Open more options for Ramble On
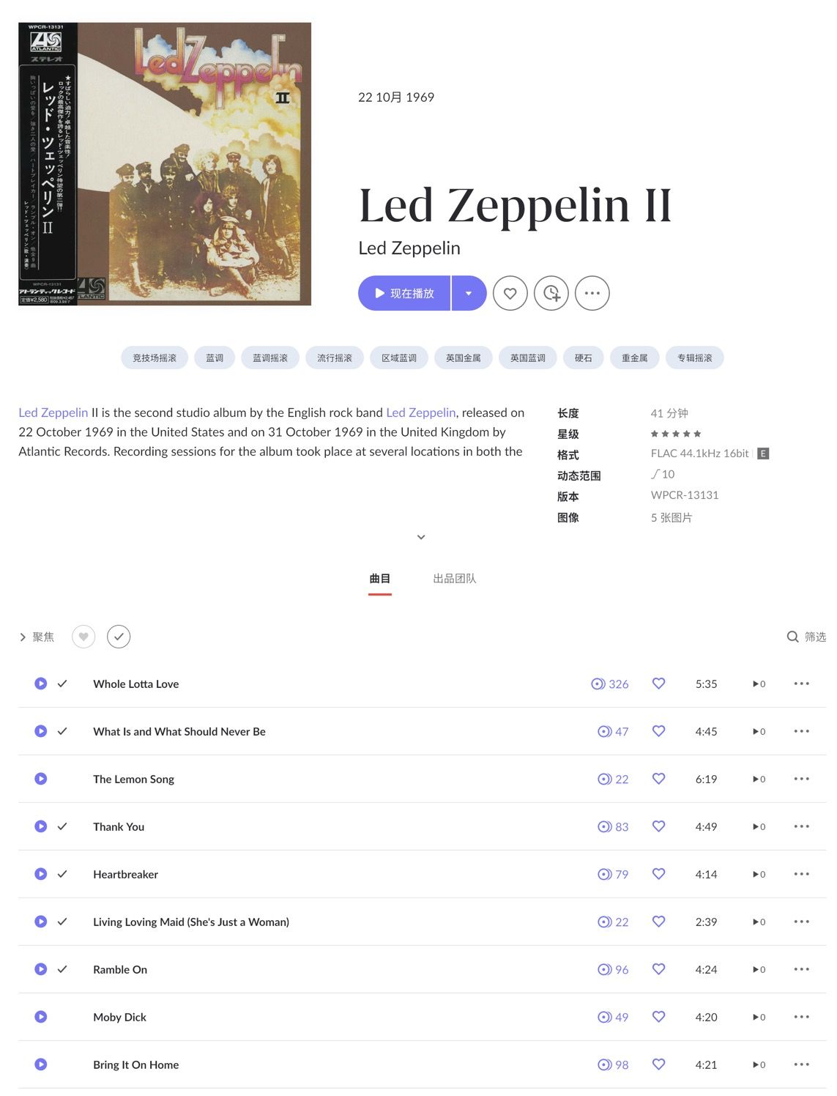The height and width of the screenshot is (1096, 837). [802, 969]
